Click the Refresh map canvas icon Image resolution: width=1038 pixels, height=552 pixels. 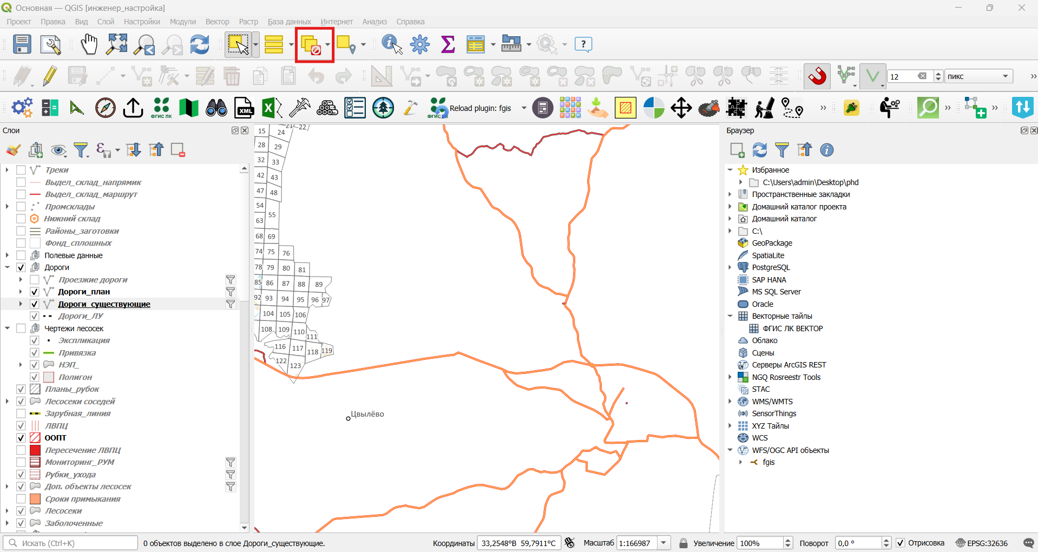[x=200, y=44]
